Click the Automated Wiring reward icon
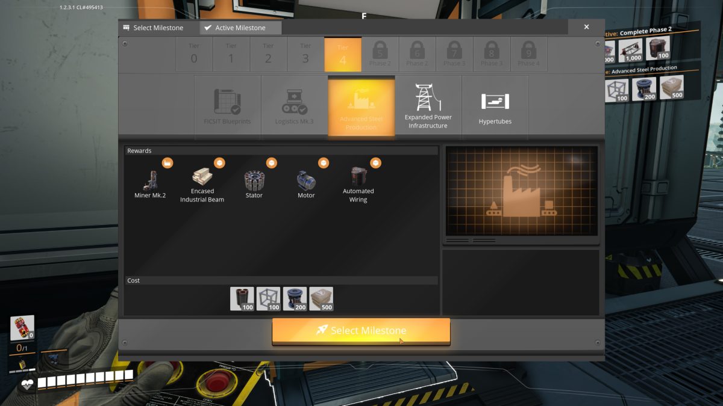The height and width of the screenshot is (406, 723). [x=358, y=176]
